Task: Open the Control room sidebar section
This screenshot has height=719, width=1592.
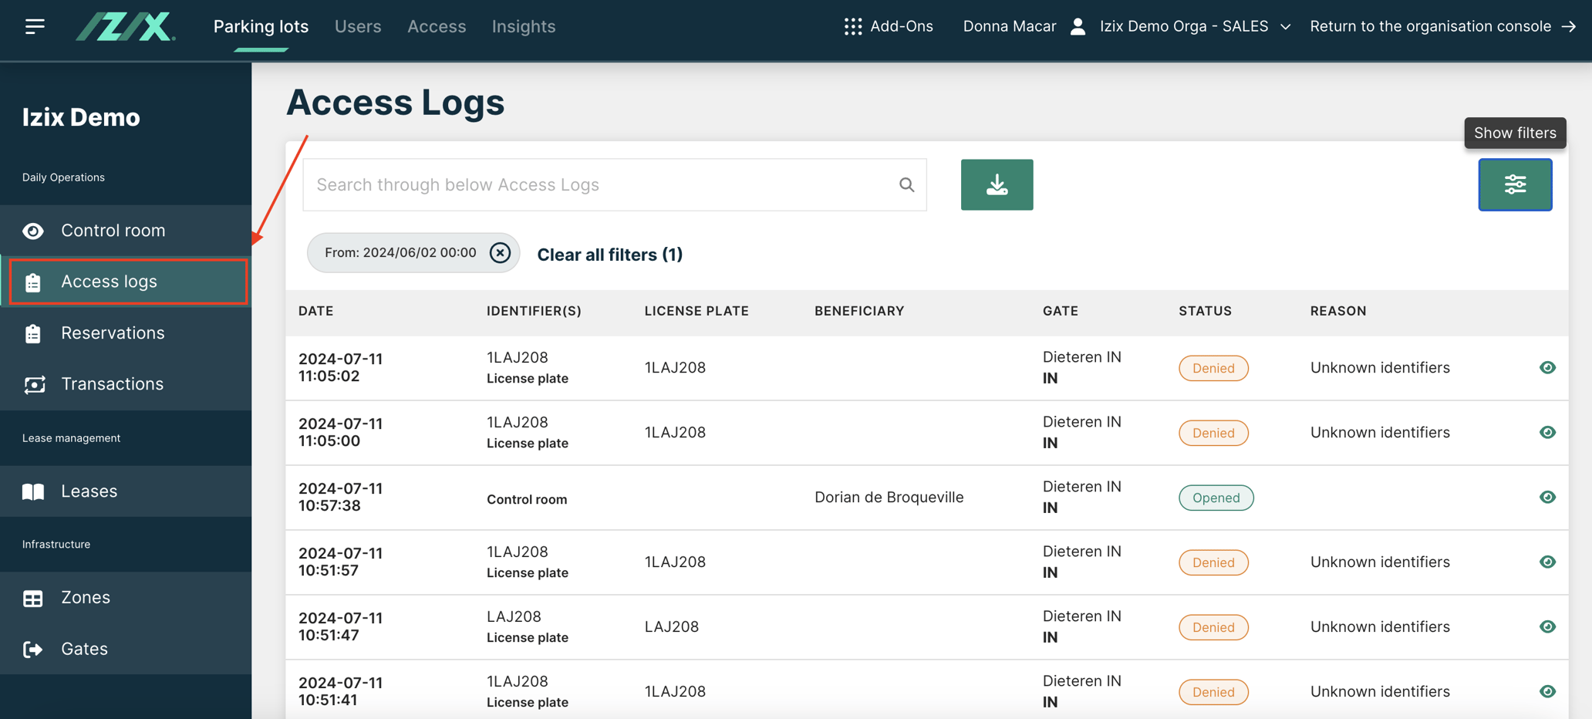Action: [113, 230]
